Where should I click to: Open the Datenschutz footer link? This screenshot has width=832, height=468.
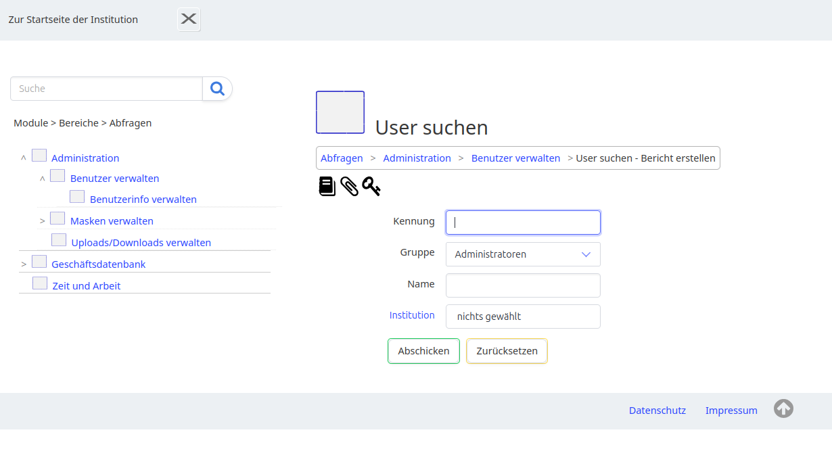pos(657,411)
